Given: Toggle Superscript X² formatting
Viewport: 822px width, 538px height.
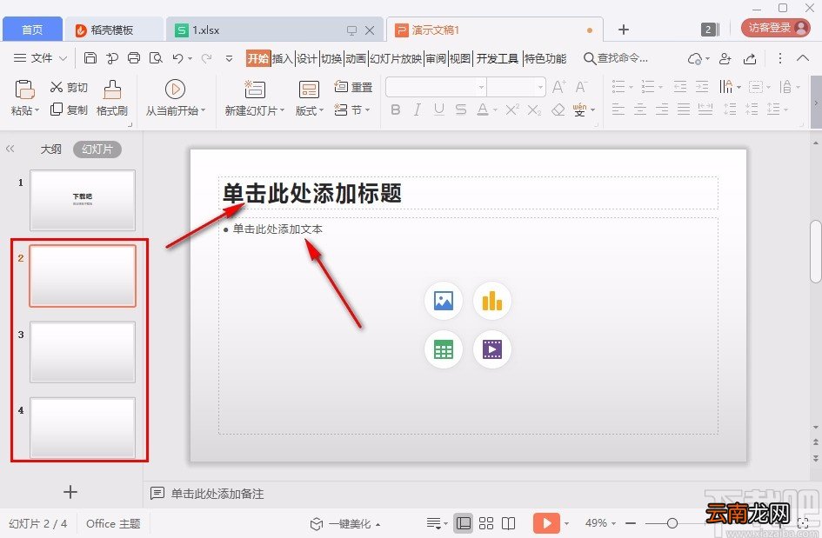Looking at the screenshot, I should (512, 110).
